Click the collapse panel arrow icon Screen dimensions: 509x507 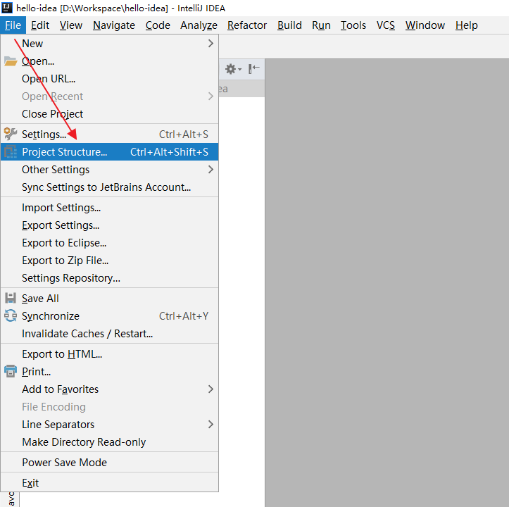point(254,69)
